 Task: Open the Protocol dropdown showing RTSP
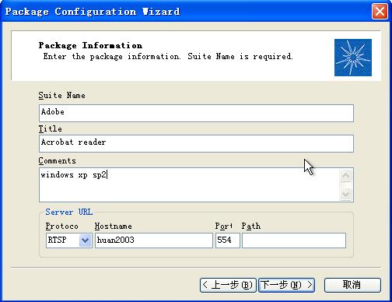tap(69, 241)
